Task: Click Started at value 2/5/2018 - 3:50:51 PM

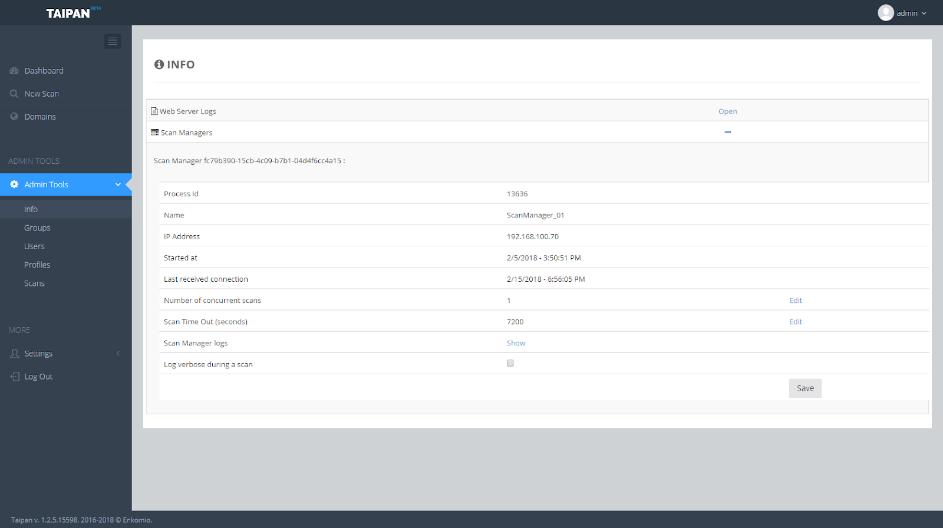Action: [544, 258]
